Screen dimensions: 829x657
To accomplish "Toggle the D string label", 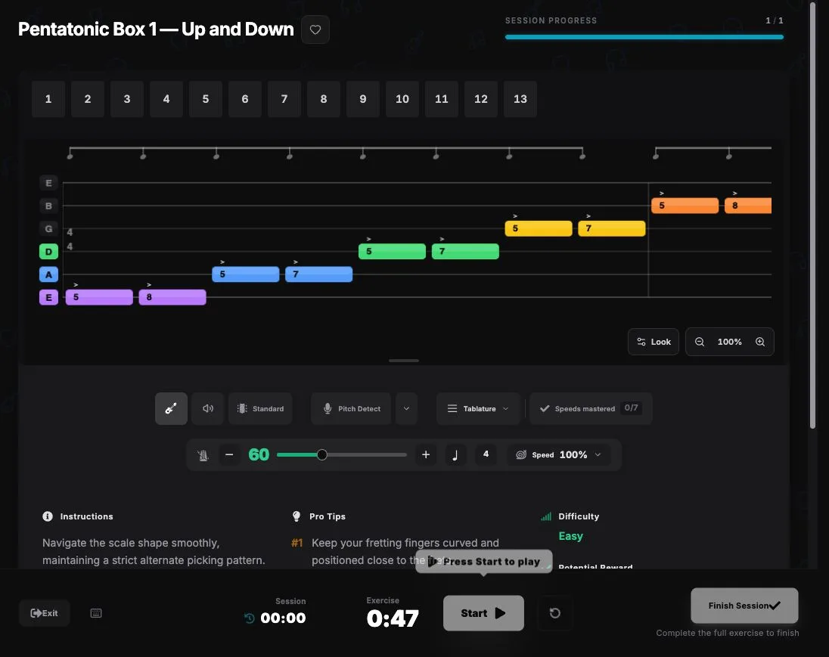I will [48, 252].
